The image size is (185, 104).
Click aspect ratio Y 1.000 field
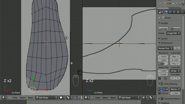[x=163, y=75]
